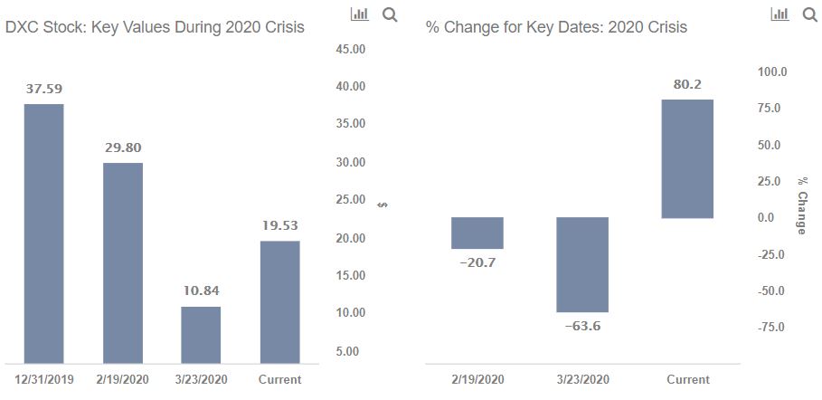
Task: Click the 2/19/2020 label under the left chart
Action: (122, 379)
